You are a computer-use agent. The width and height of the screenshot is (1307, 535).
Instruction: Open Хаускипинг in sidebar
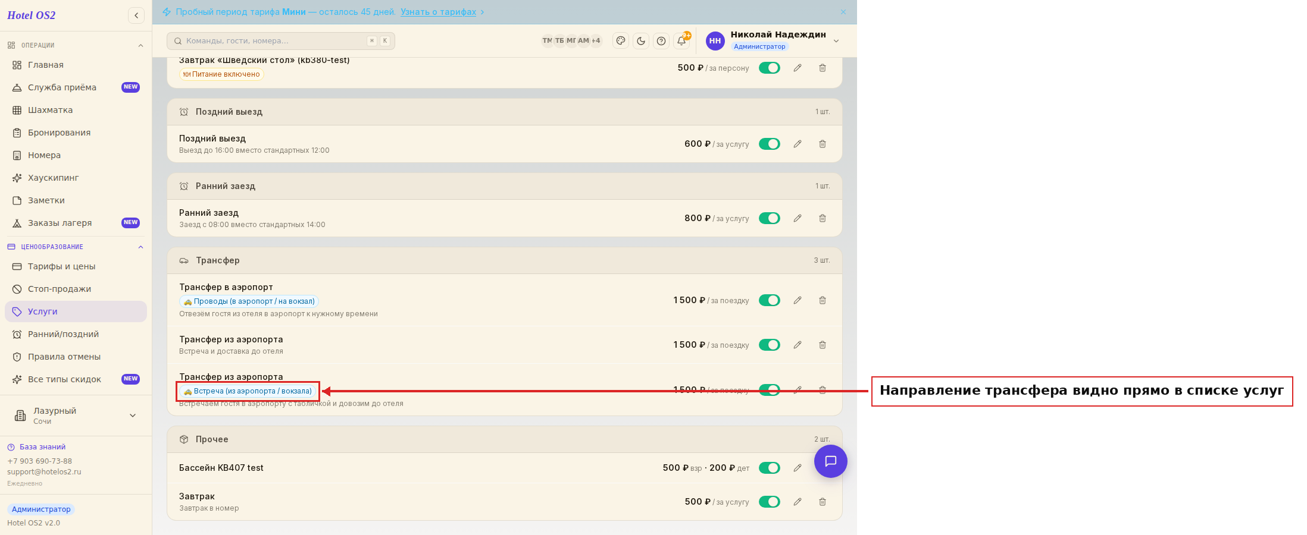(76, 178)
